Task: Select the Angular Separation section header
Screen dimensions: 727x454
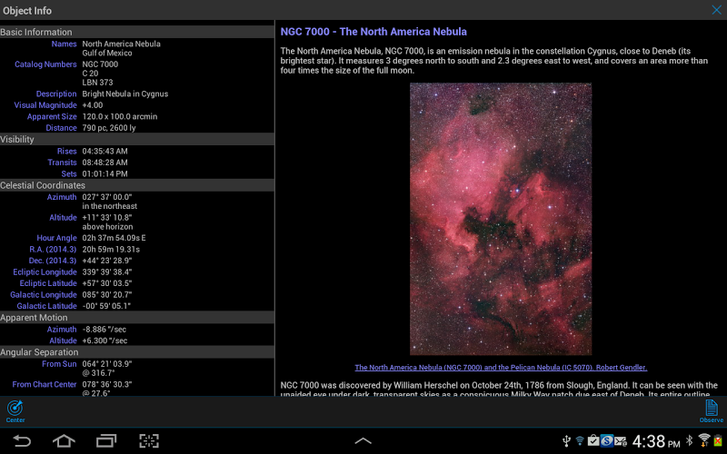Action: click(137, 352)
